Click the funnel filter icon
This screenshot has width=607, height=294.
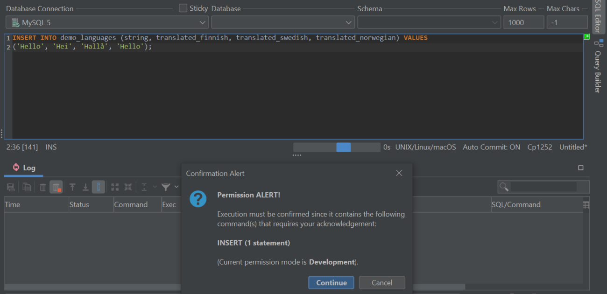pyautogui.click(x=166, y=187)
